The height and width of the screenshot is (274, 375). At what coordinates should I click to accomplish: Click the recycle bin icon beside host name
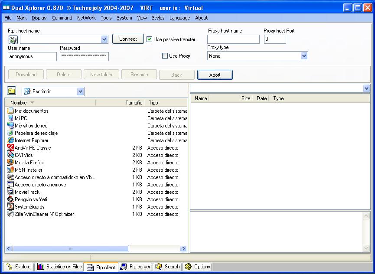[13, 40]
